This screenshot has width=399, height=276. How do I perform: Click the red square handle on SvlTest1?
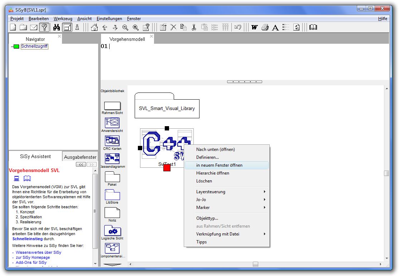click(x=167, y=168)
